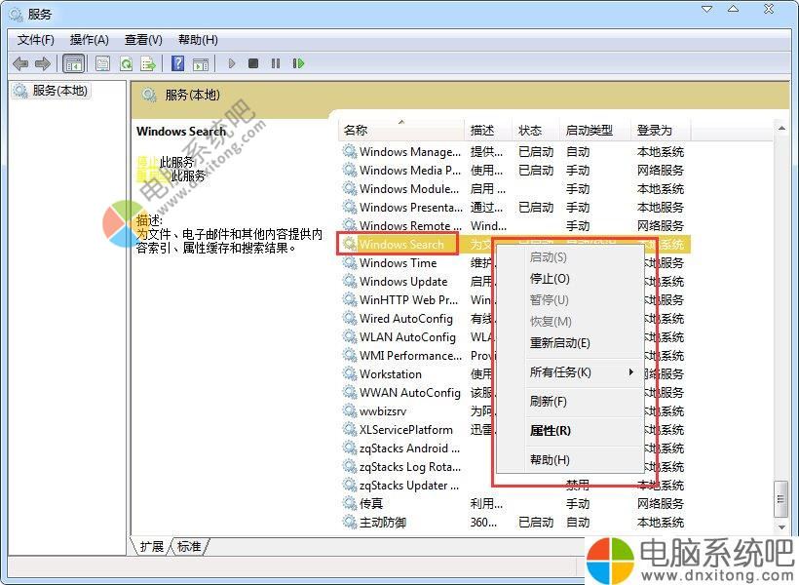Select the Windows Update service row
The image size is (799, 585).
tap(402, 282)
